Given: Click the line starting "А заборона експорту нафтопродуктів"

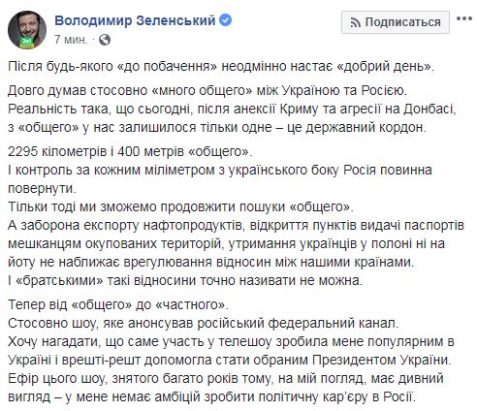Looking at the screenshot, I should 236,225.
